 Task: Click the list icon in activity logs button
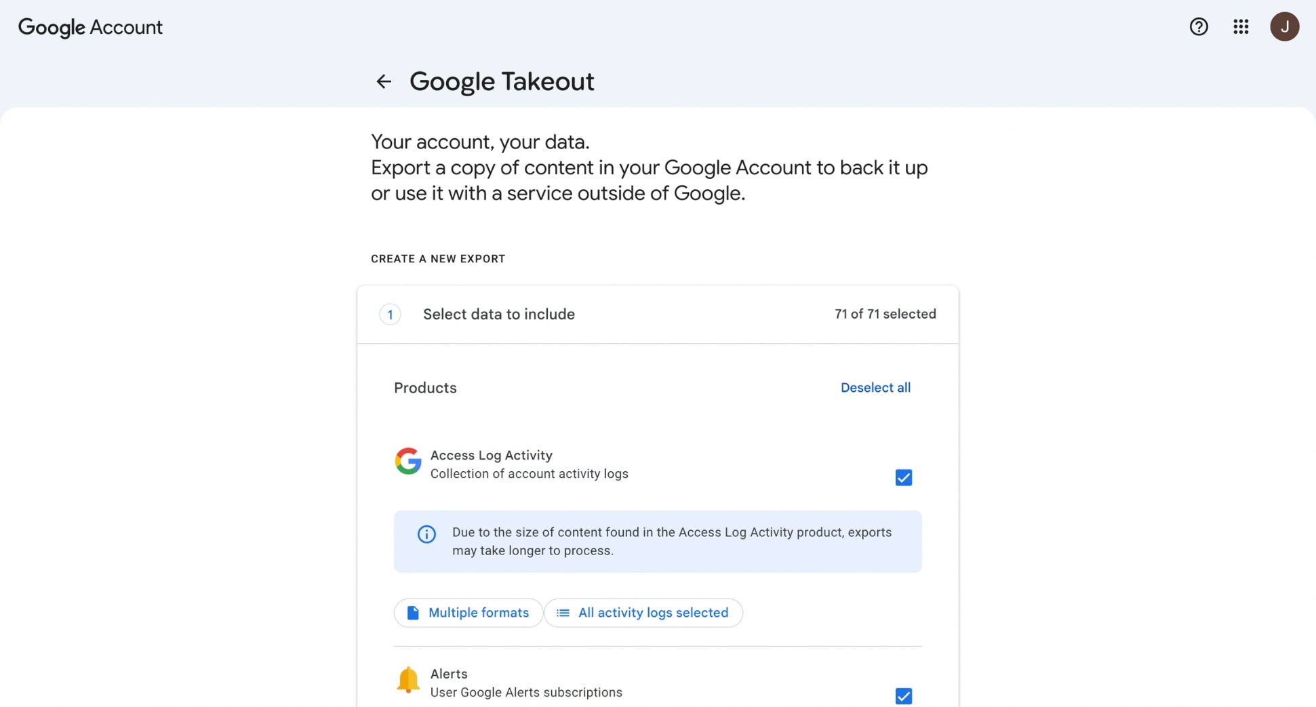tap(562, 612)
